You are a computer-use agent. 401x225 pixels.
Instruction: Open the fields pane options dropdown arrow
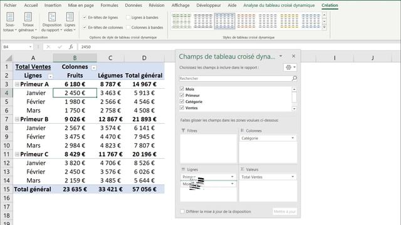pyautogui.click(x=281, y=56)
